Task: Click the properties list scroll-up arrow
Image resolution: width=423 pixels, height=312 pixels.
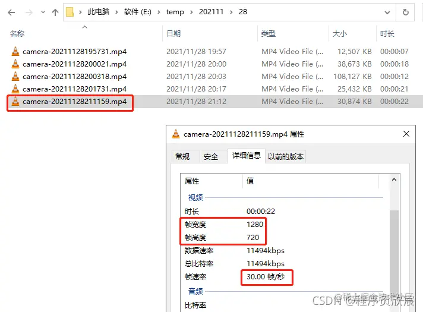Action: (394, 179)
